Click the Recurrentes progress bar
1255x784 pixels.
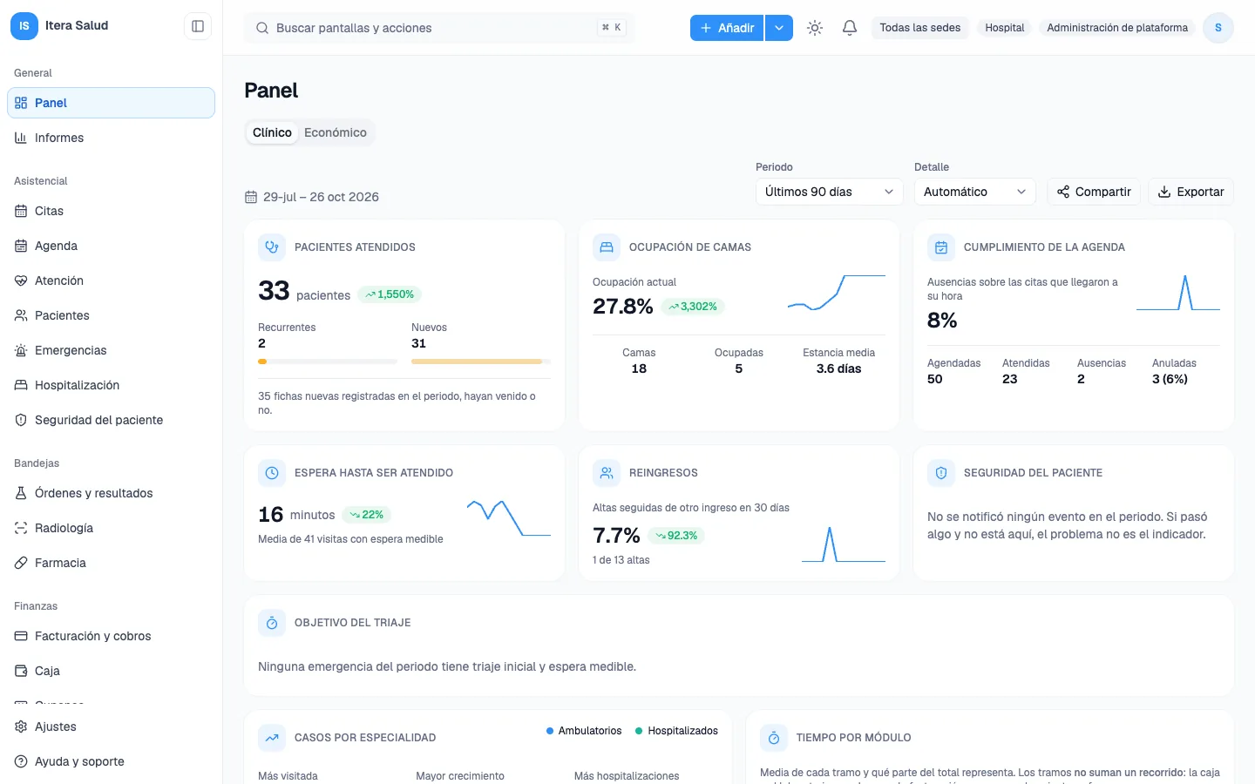[328, 361]
